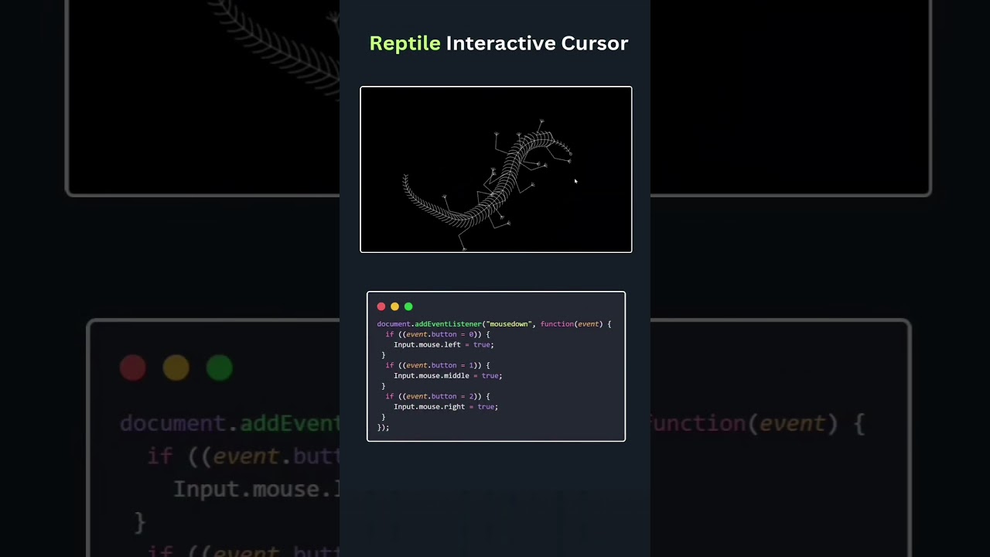Click the yellow dot in code window
Screen dimensions: 990x557
point(394,306)
